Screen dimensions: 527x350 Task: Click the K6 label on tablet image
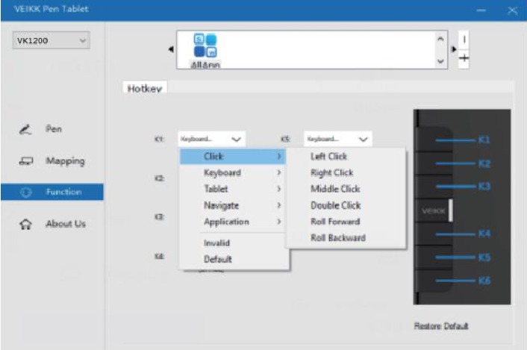pos(484,281)
